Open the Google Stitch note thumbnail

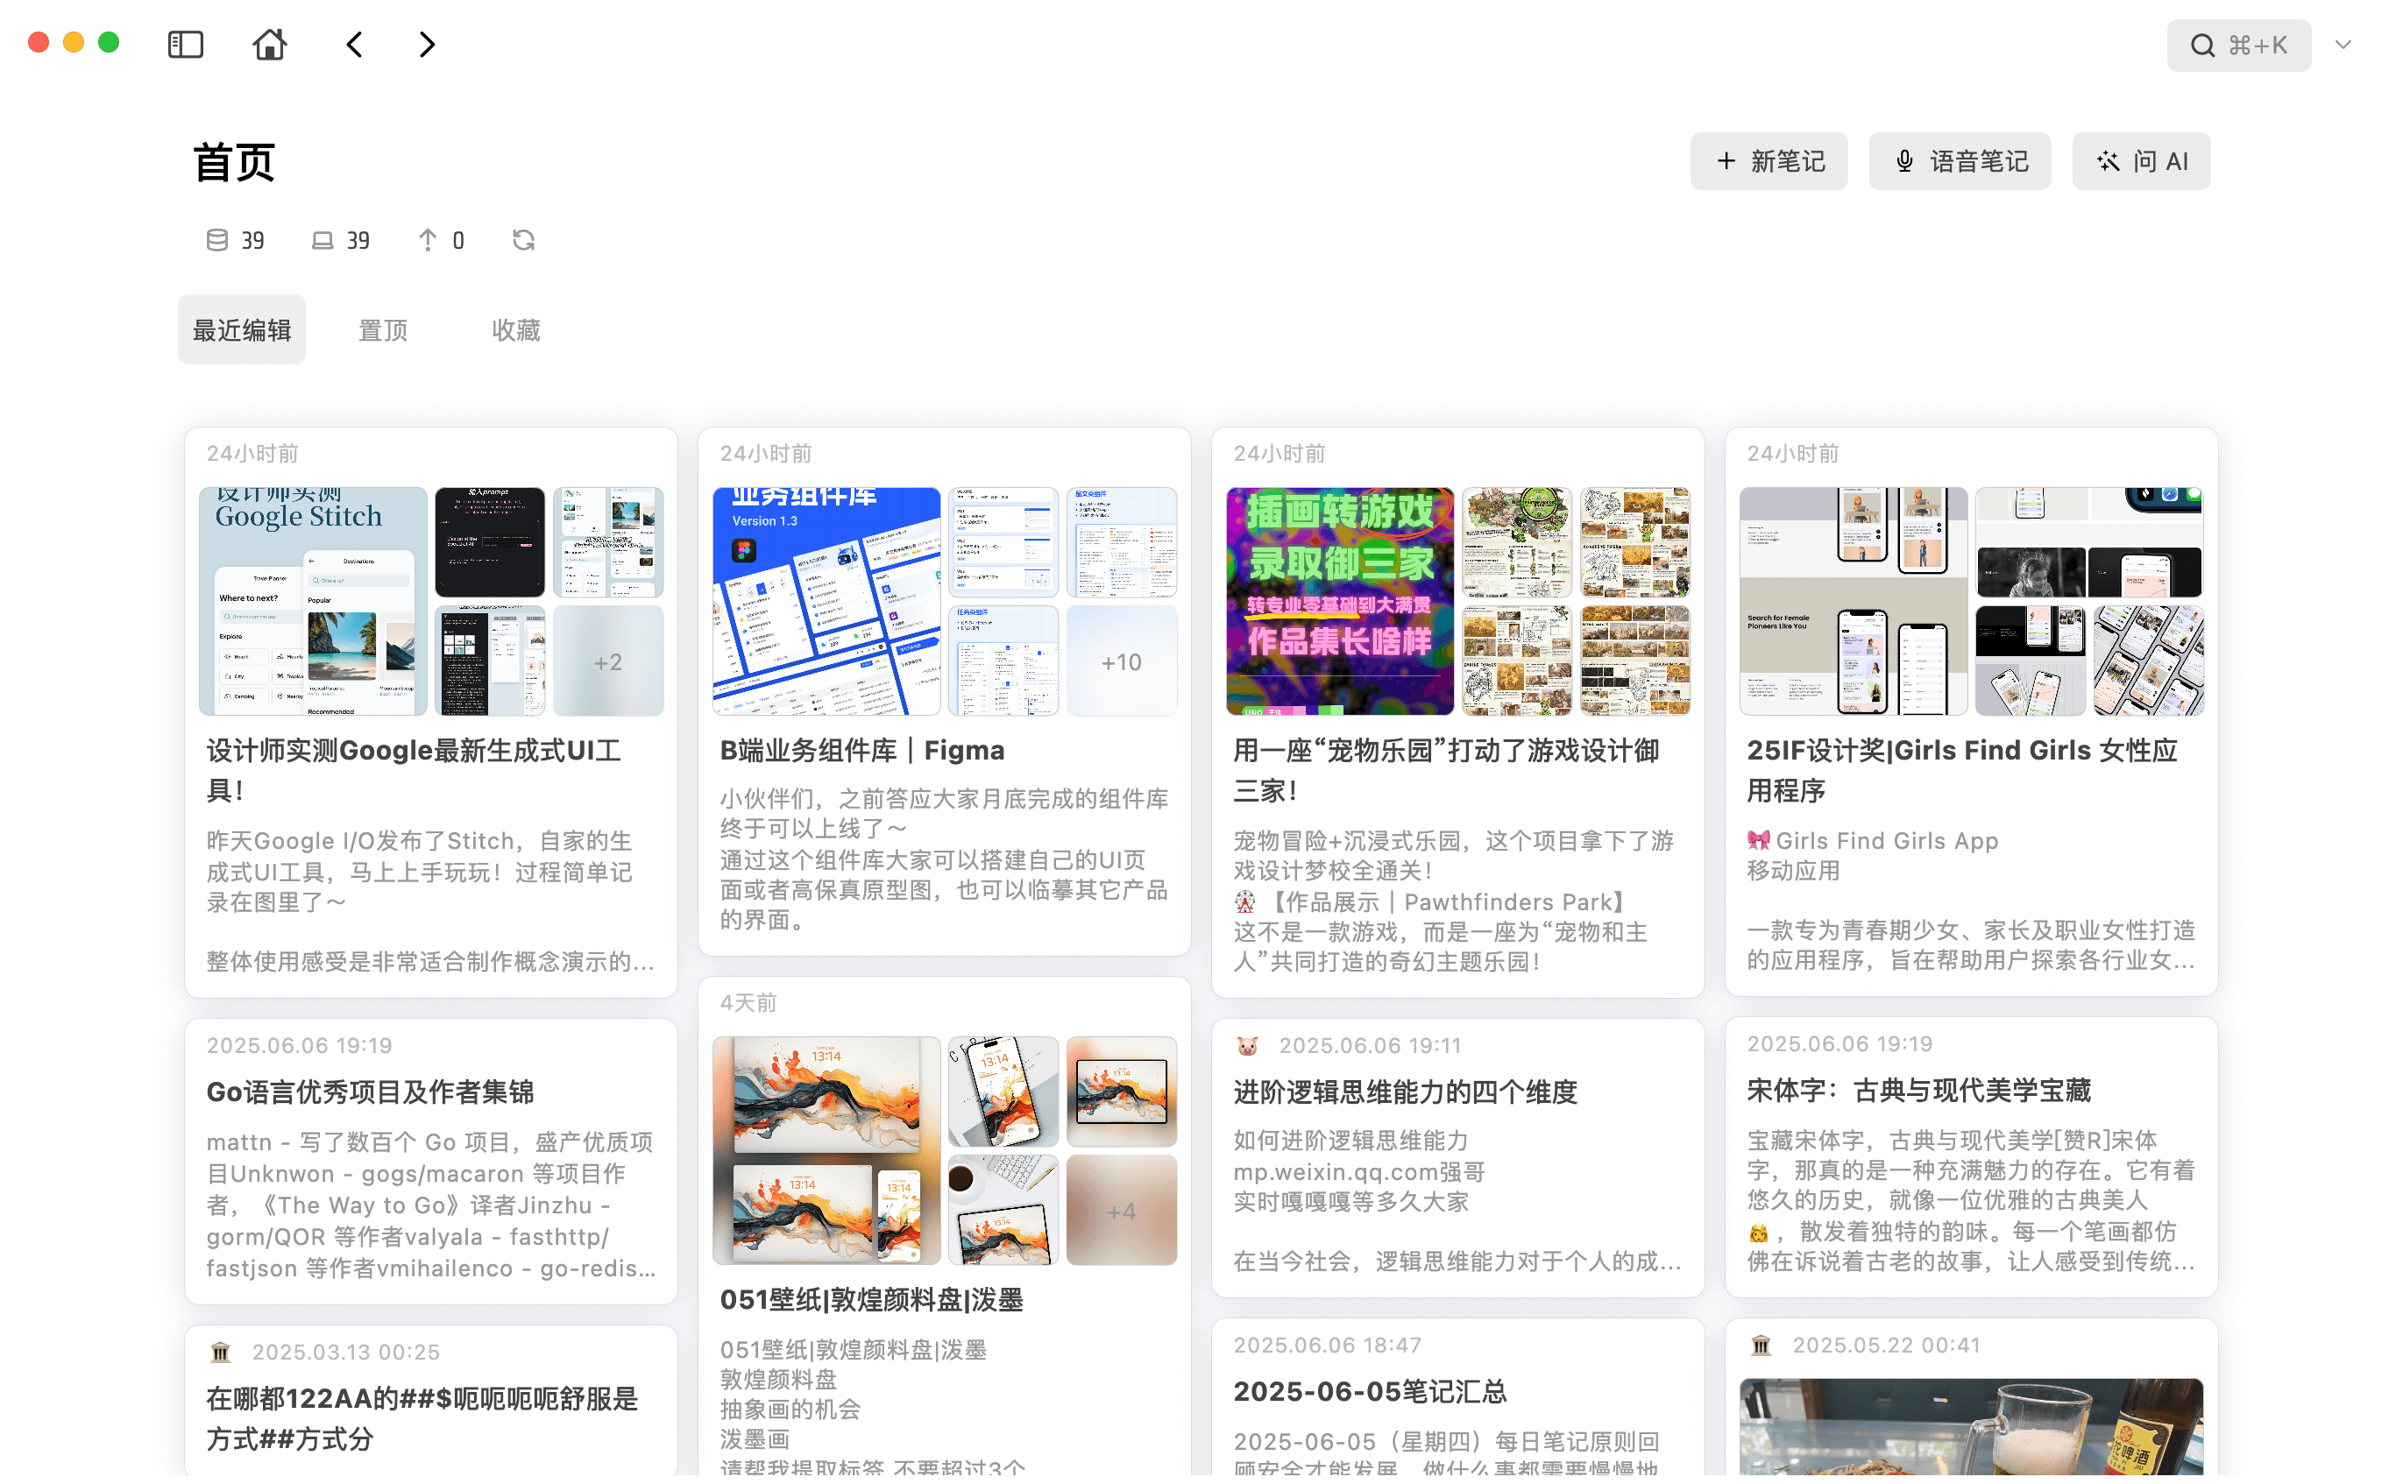pos(310,600)
